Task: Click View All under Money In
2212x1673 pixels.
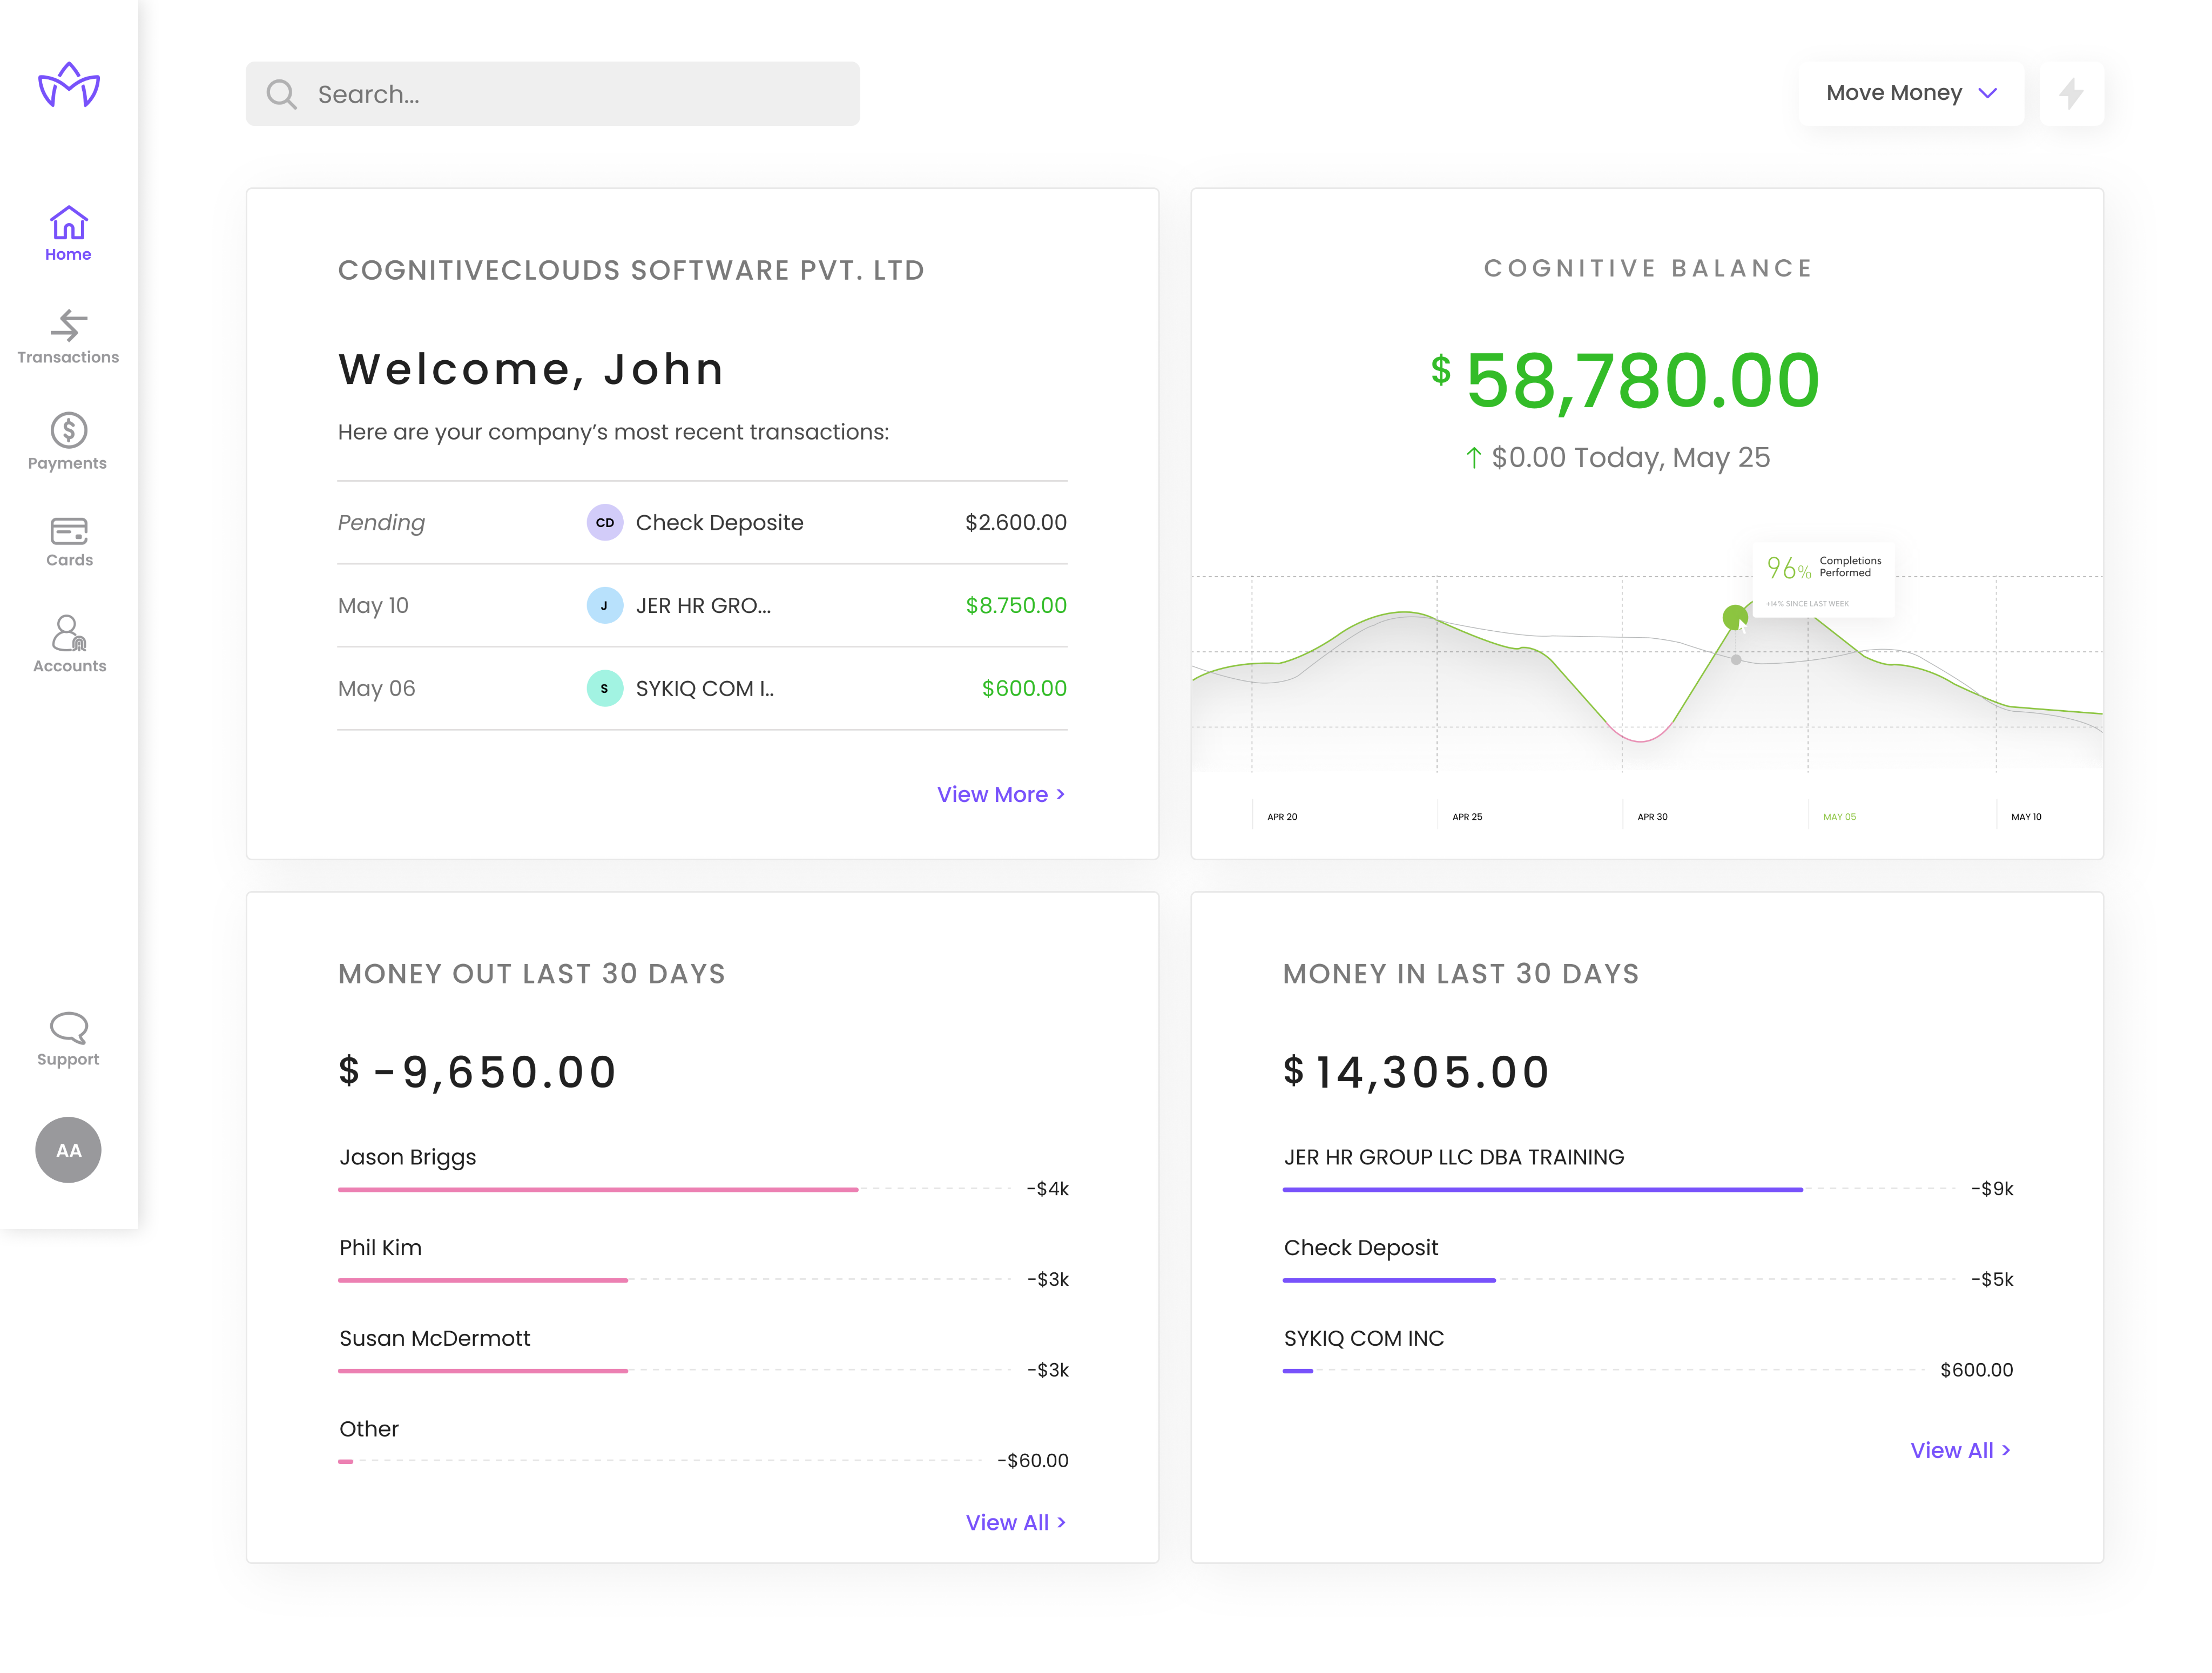Action: click(x=1959, y=1450)
